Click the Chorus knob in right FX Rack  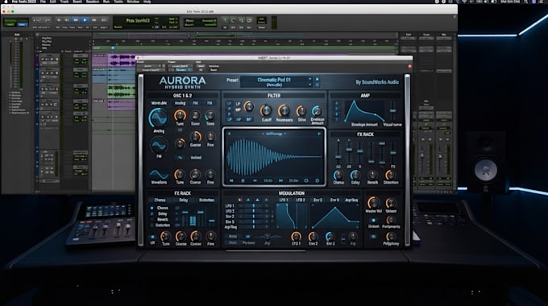tap(338, 175)
